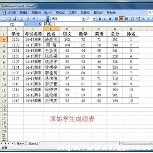Switch to the Sheet1 tab
Image resolution: width=153 pixels, height=153 pixels.
click(x=21, y=144)
